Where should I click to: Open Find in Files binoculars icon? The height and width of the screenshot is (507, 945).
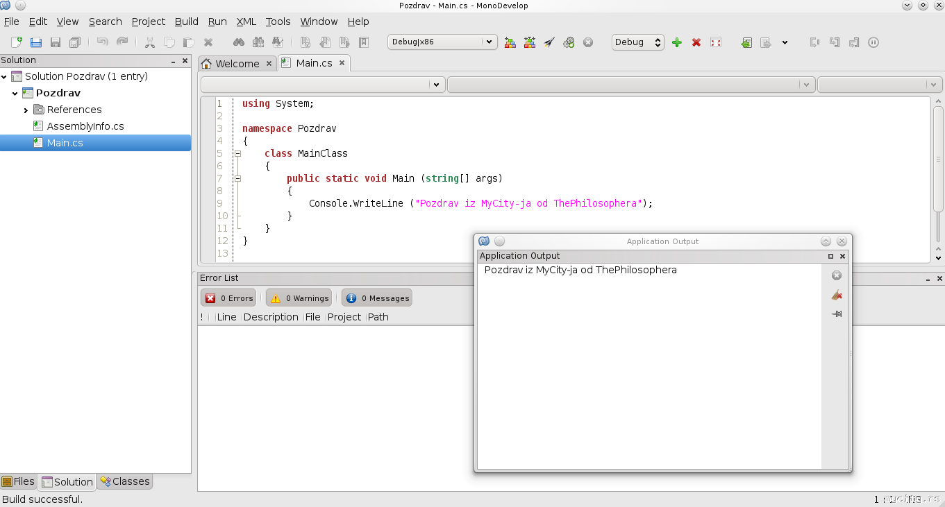pos(278,42)
